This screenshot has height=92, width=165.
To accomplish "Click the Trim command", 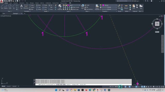I will (50, 5).
